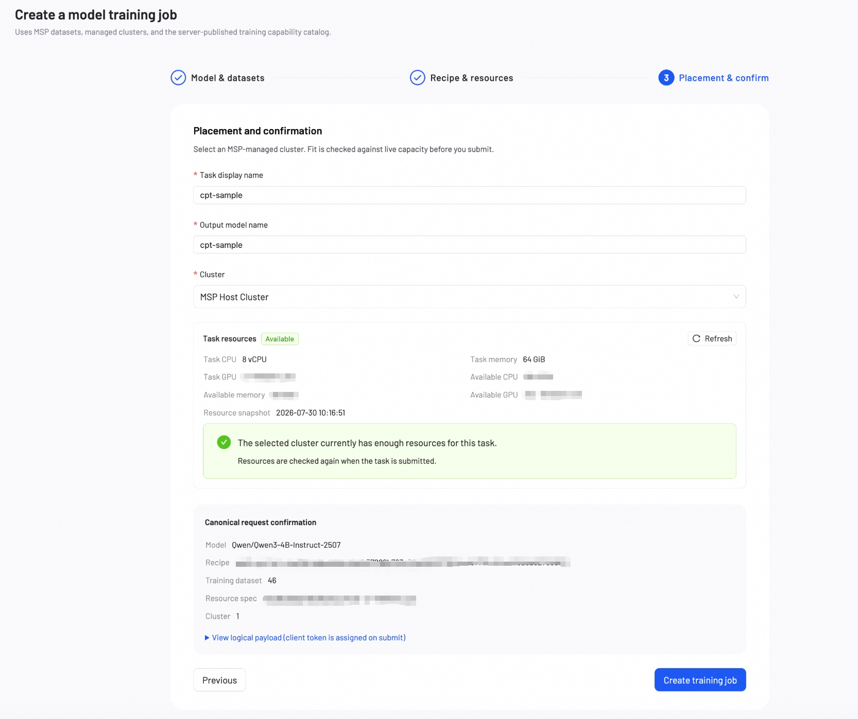This screenshot has height=719, width=858.
Task: Click the Model & datasets checkmark icon
Action: 178,78
